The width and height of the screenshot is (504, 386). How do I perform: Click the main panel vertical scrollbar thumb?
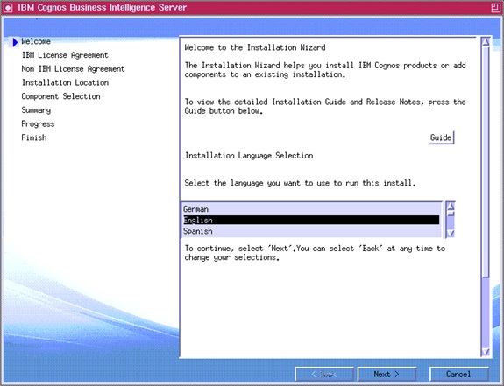pos(486,162)
